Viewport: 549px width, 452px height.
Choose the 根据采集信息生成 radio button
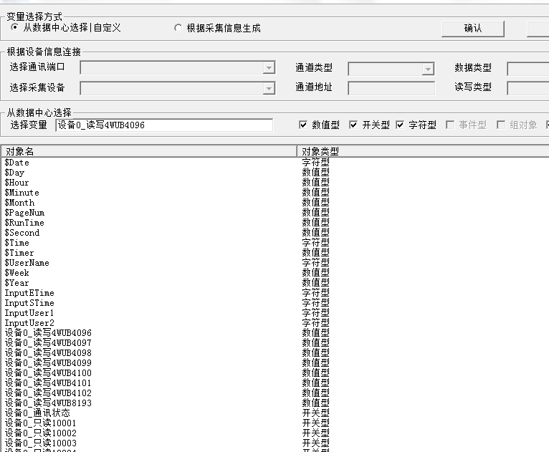[178, 28]
